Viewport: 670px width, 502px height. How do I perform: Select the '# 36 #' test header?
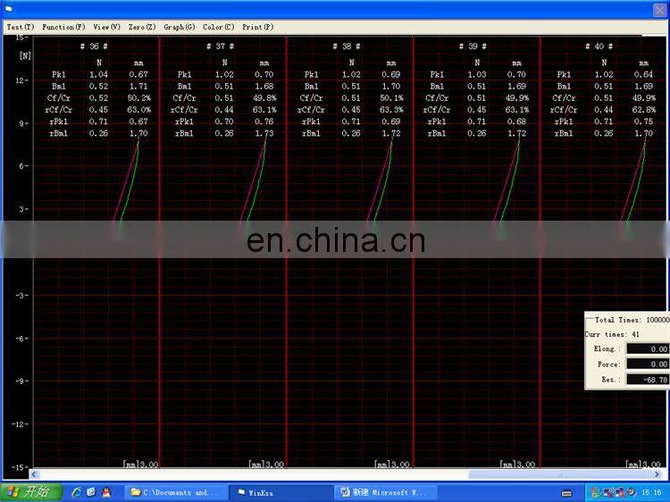click(x=94, y=46)
